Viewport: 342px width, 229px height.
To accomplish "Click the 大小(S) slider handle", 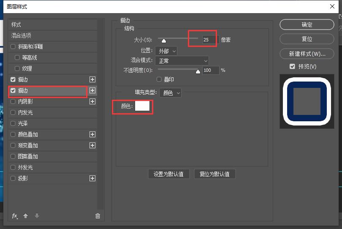I will point(164,41).
